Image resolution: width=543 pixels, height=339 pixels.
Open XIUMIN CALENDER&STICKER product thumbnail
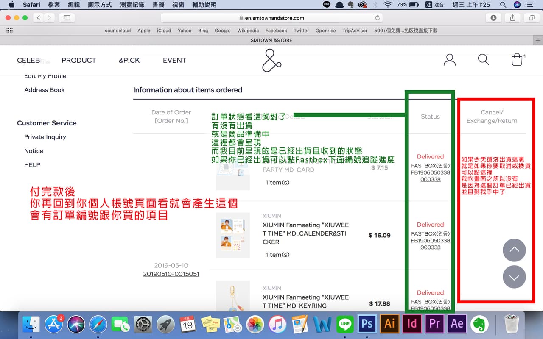(x=233, y=235)
